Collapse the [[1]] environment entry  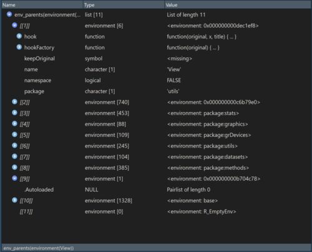tap(14, 26)
